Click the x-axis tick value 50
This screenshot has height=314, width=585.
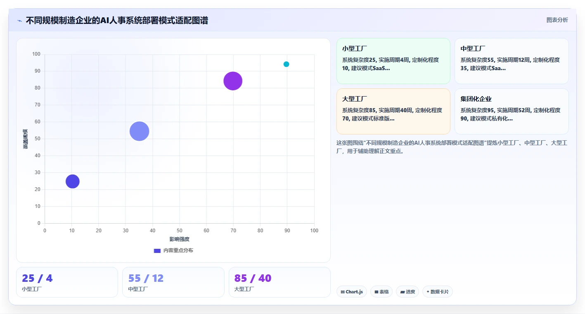pos(179,231)
